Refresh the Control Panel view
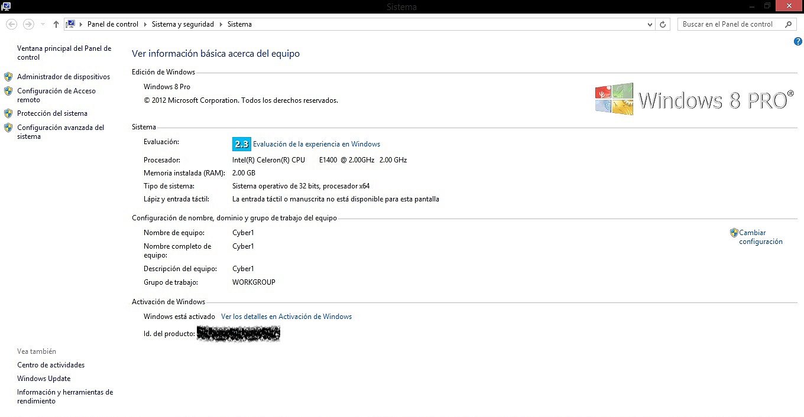This screenshot has width=804, height=417. click(x=663, y=24)
